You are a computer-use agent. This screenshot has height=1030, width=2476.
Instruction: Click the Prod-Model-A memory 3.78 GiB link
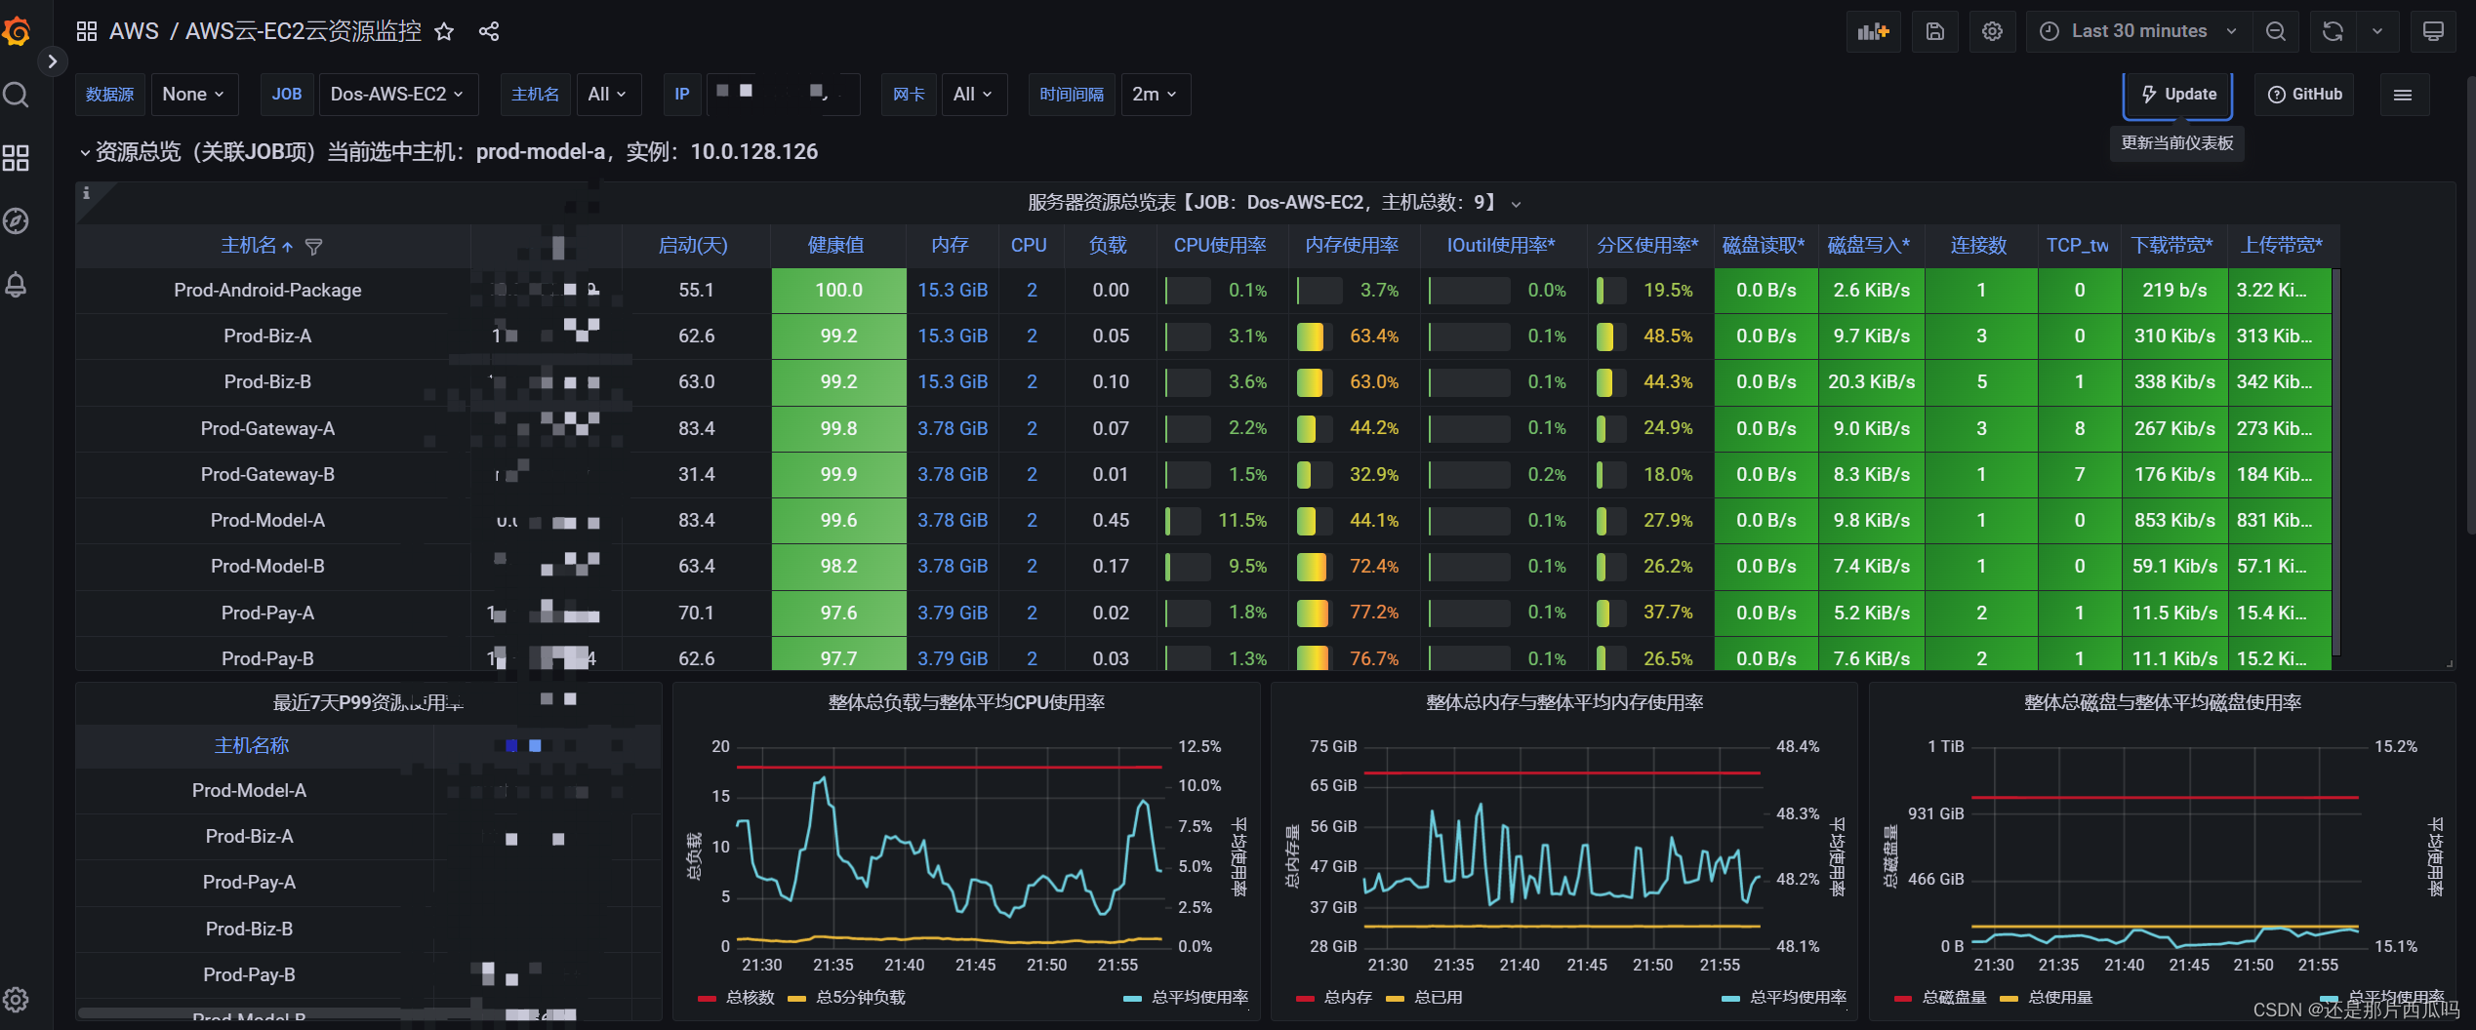953,521
